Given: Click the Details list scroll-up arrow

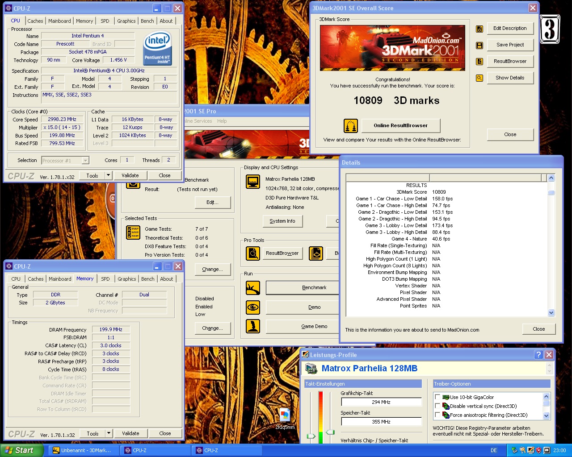Looking at the screenshot, I should [x=551, y=178].
